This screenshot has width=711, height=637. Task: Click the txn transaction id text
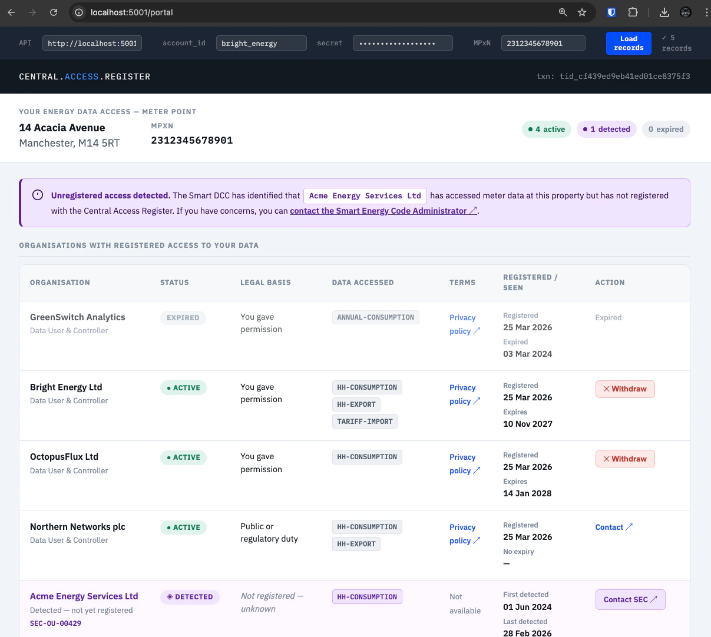[x=613, y=76]
